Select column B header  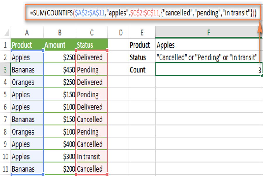[60, 32]
